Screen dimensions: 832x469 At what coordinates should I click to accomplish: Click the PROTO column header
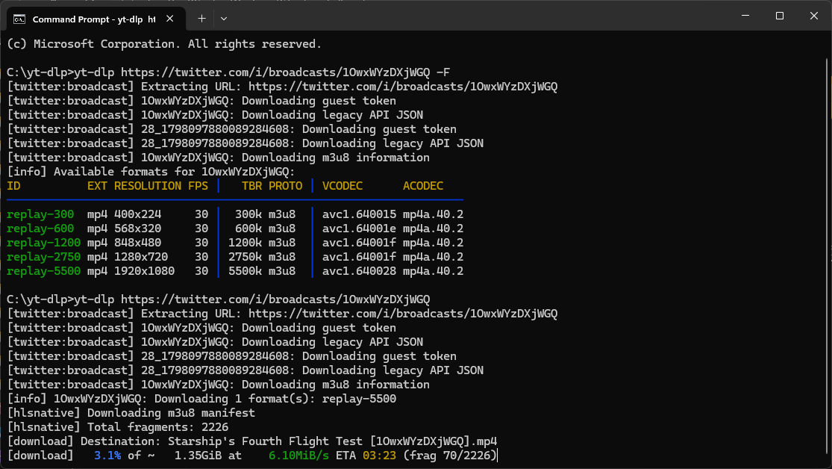pos(286,186)
